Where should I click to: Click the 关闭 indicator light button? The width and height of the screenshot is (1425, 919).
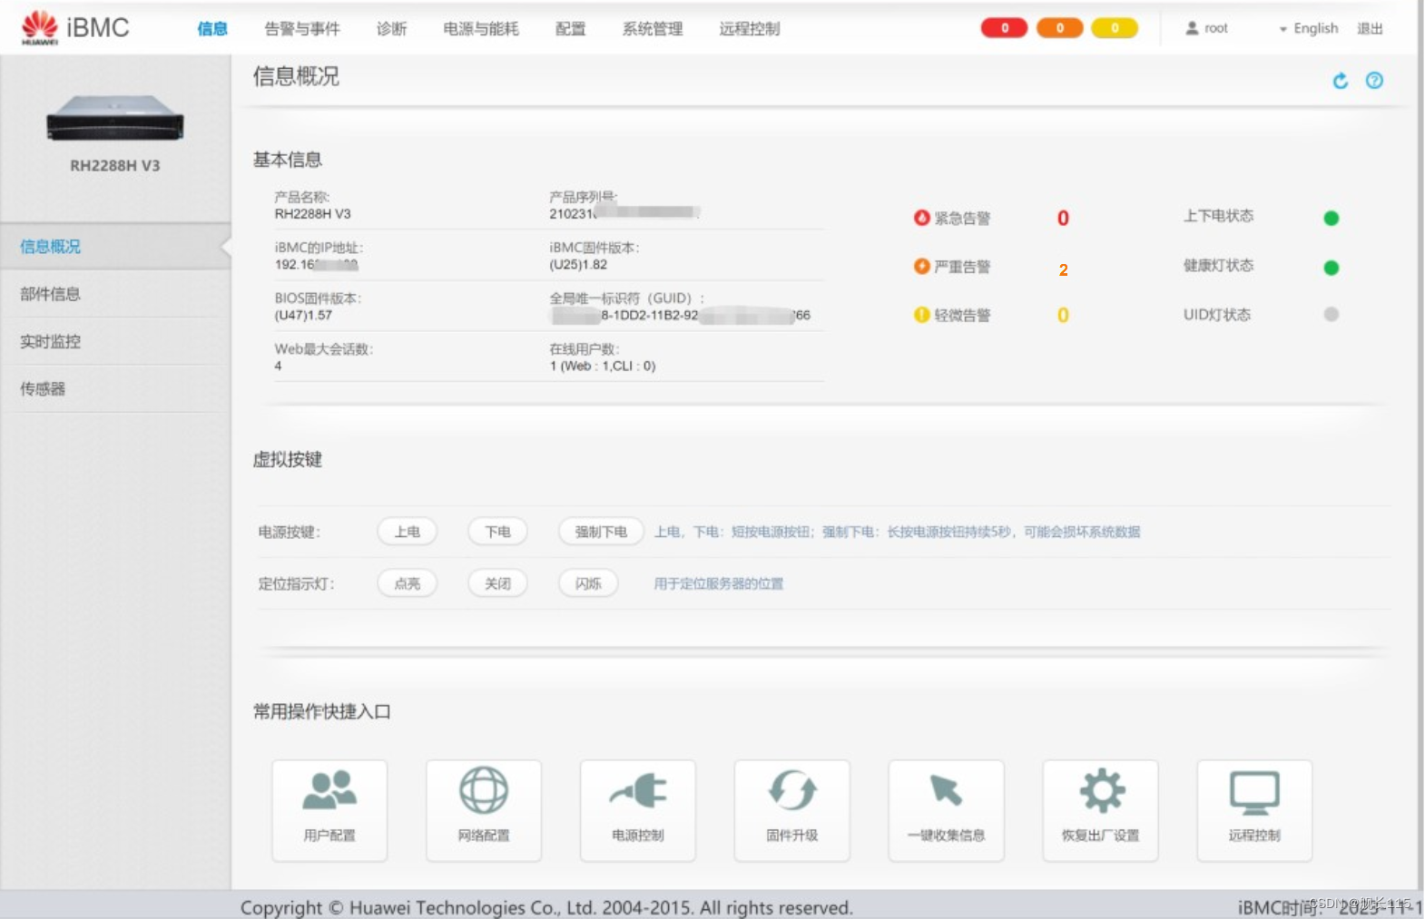497,583
